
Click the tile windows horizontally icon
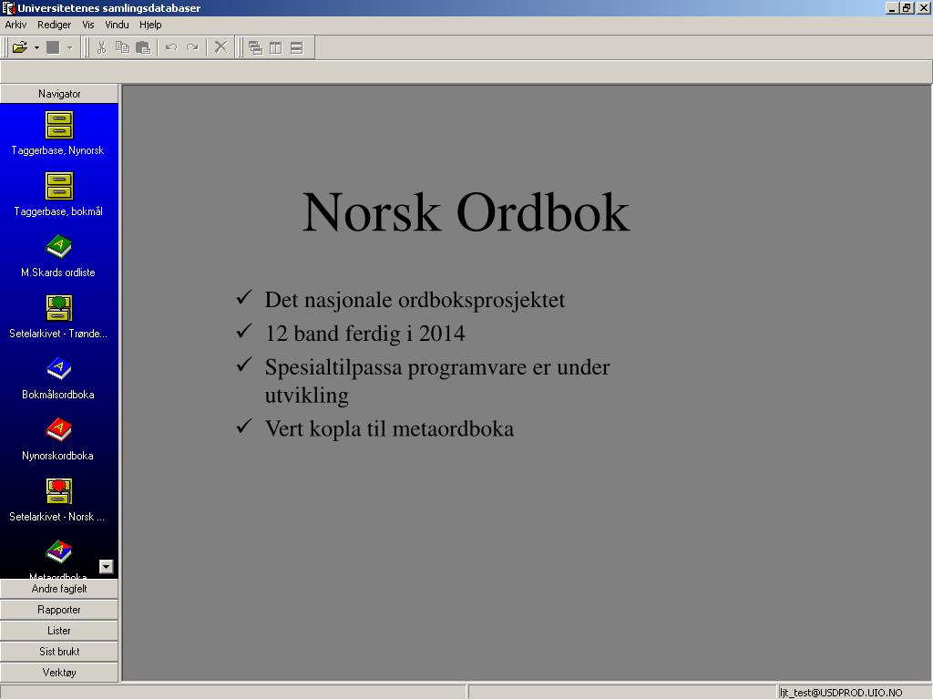click(296, 47)
